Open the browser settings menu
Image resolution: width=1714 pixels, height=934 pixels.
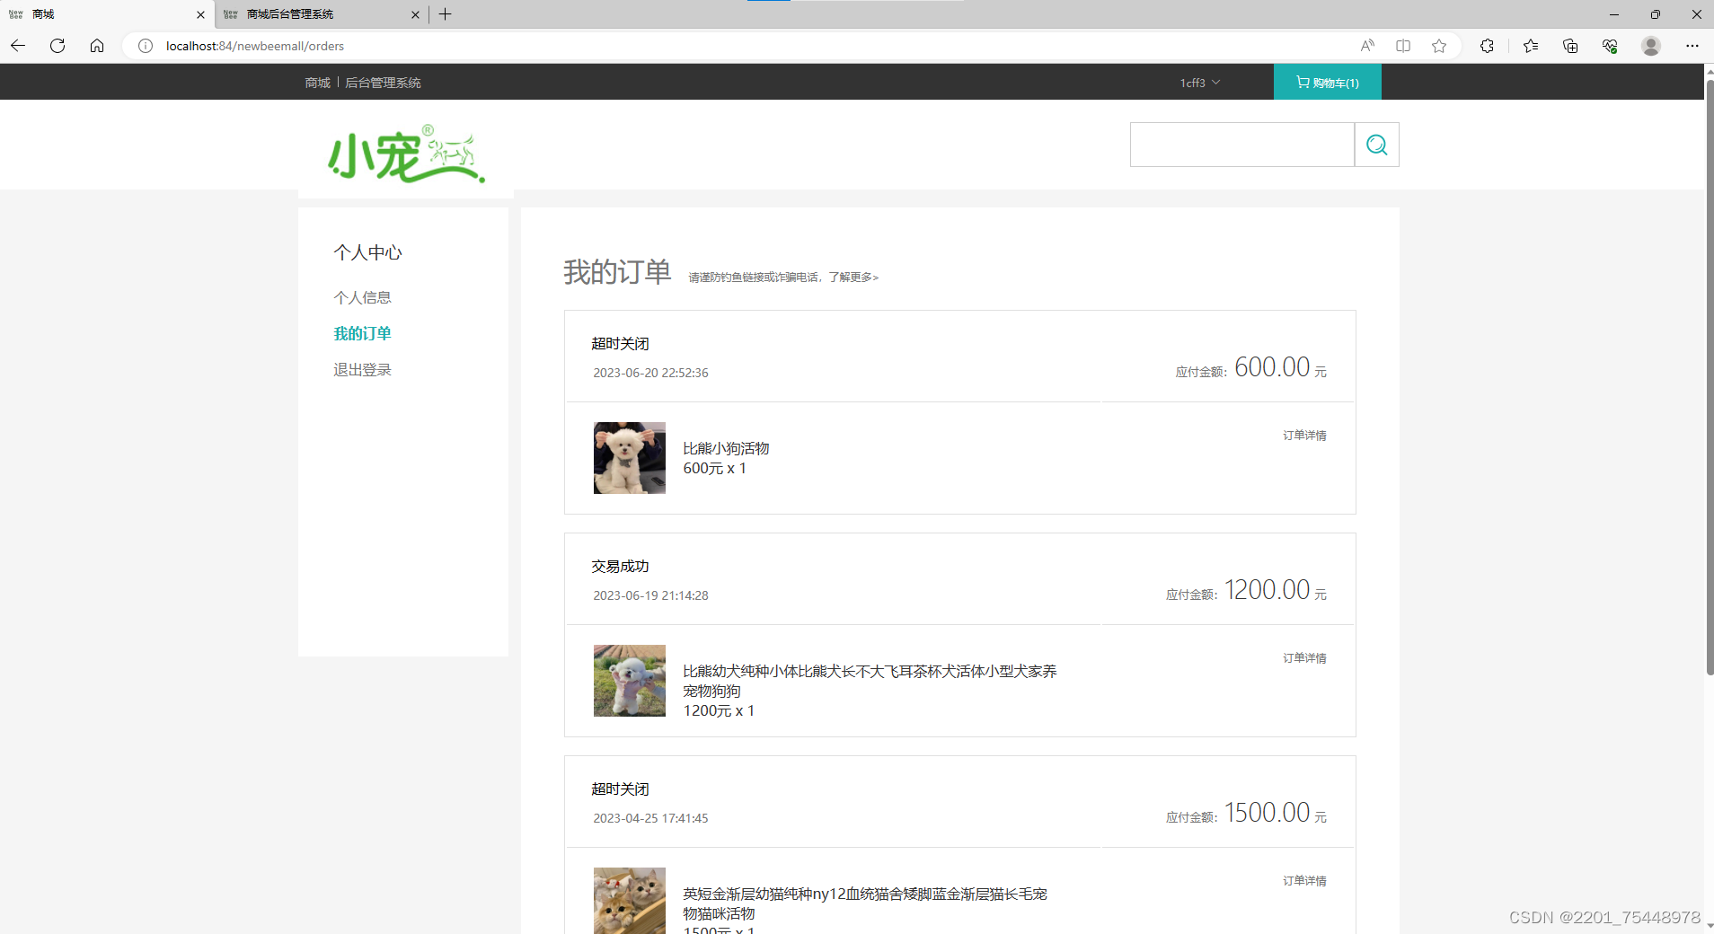[x=1693, y=46]
